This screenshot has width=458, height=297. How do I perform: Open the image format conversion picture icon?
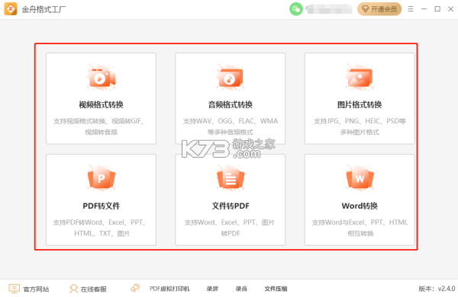(x=360, y=77)
